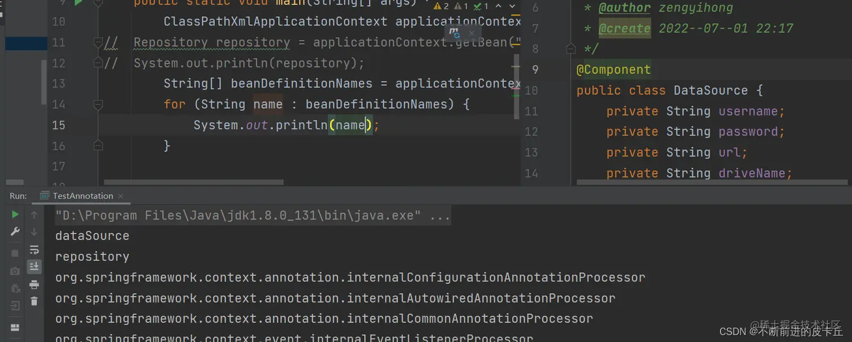The width and height of the screenshot is (852, 342).
Task: Toggle fold marker on line 12
Action: (98, 62)
